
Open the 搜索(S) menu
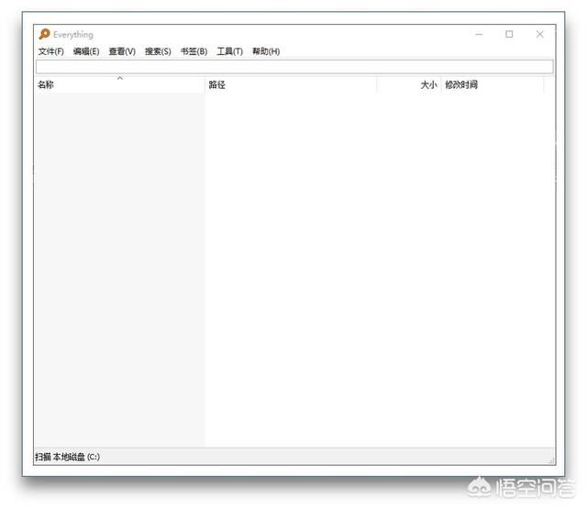158,51
